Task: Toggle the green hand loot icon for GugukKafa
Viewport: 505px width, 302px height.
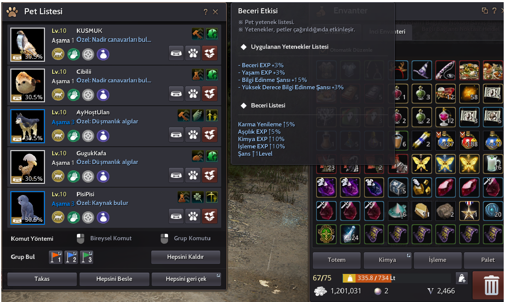Action: pyautogui.click(x=73, y=176)
